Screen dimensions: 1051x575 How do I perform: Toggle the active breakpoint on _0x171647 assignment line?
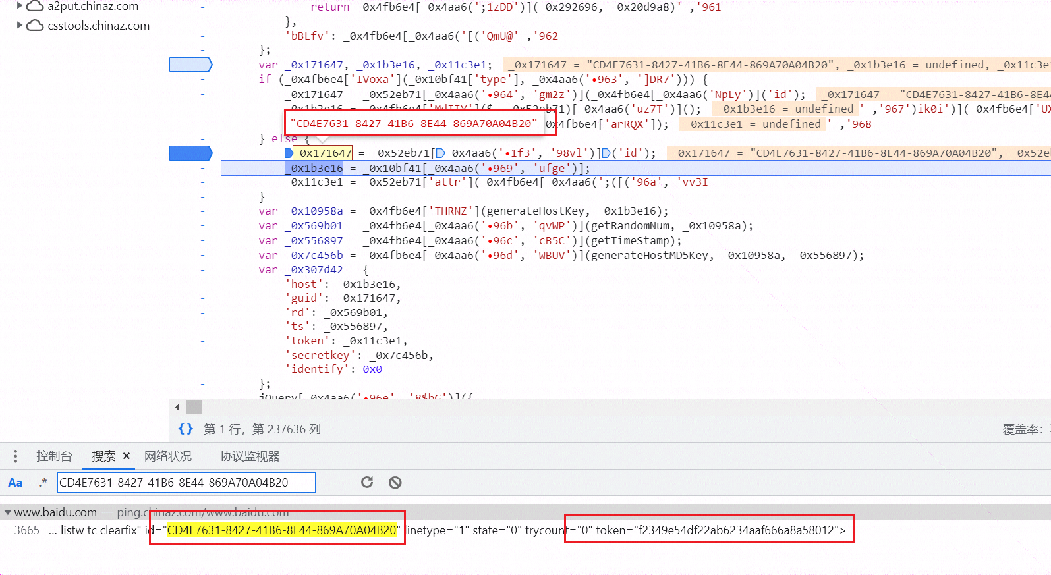tap(190, 153)
